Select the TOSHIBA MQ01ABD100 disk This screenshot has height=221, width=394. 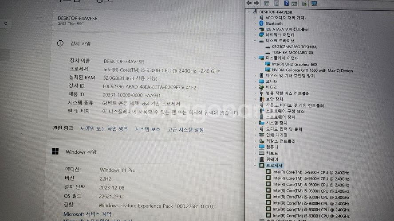pyautogui.click(x=292, y=52)
